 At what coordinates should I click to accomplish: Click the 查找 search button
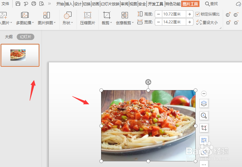click(211, 4)
